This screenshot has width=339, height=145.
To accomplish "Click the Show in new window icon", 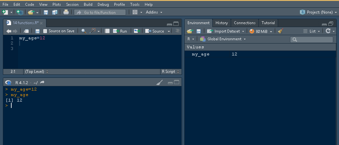I will click(x=26, y=31).
